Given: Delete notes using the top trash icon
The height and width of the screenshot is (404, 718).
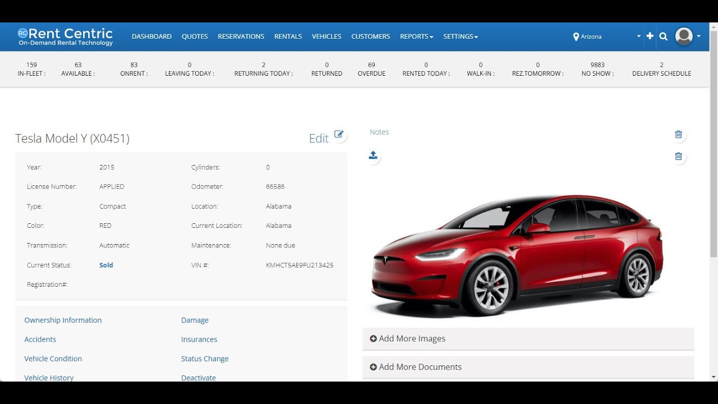Looking at the screenshot, I should 678,135.
